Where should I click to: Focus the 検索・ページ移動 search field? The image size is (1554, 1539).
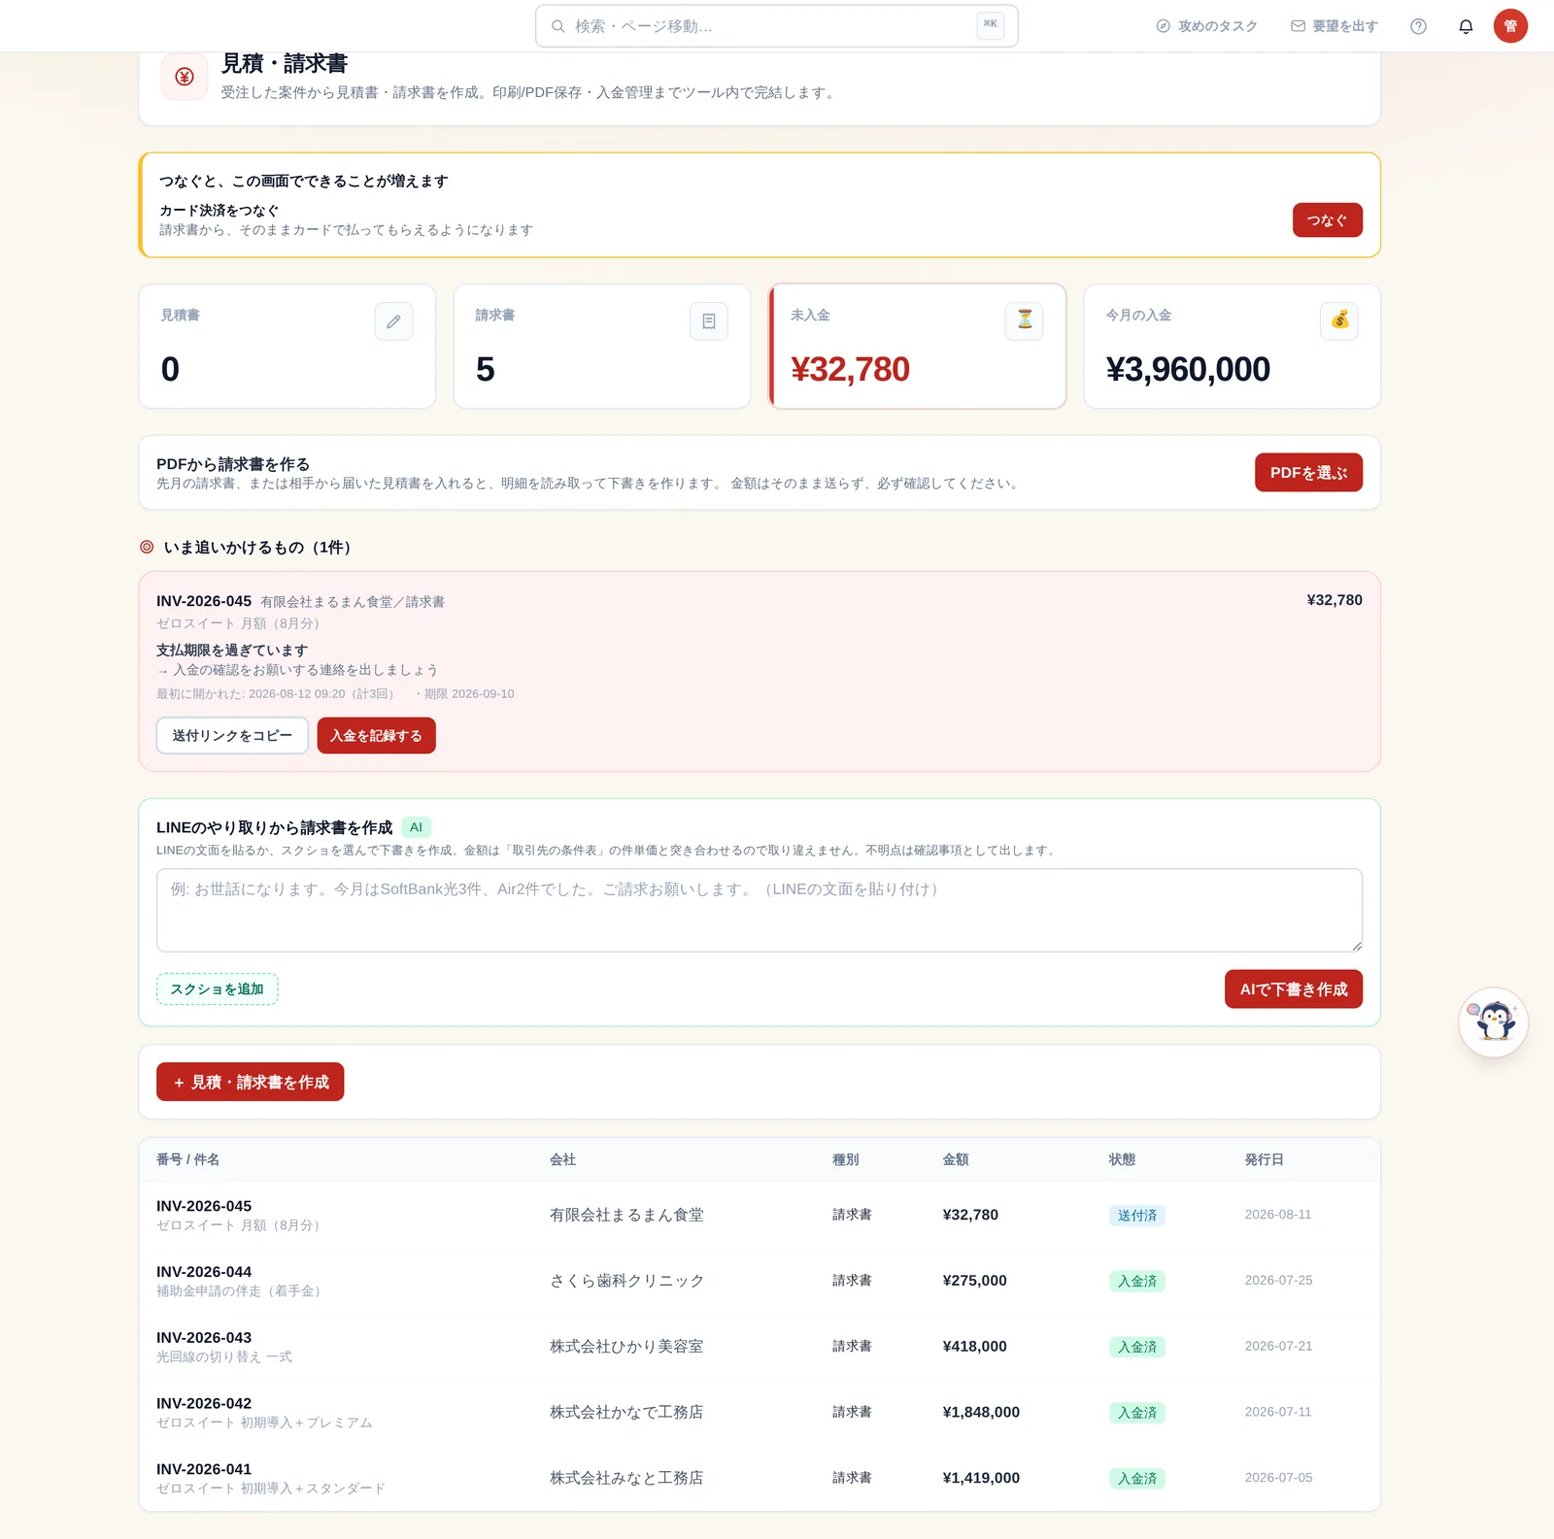776,26
